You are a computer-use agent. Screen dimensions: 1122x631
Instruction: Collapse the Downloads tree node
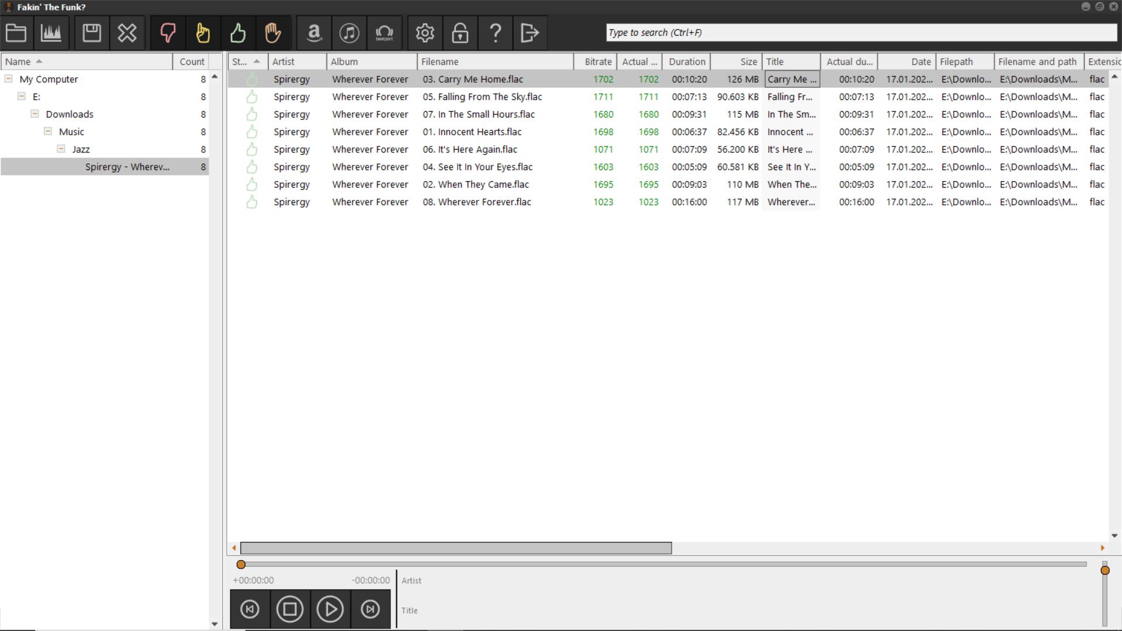pyautogui.click(x=34, y=114)
